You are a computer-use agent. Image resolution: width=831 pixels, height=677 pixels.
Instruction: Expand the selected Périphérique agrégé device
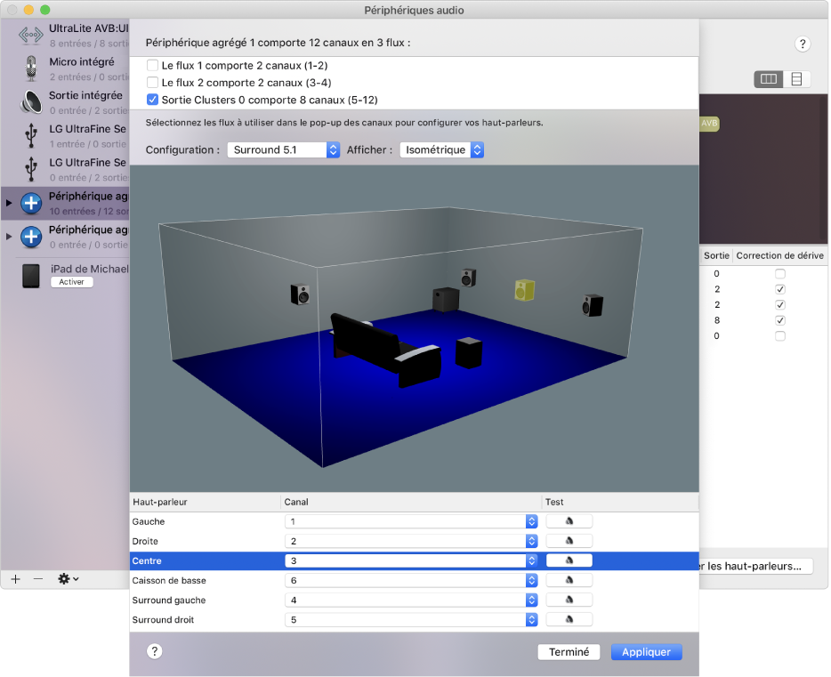tap(10, 203)
